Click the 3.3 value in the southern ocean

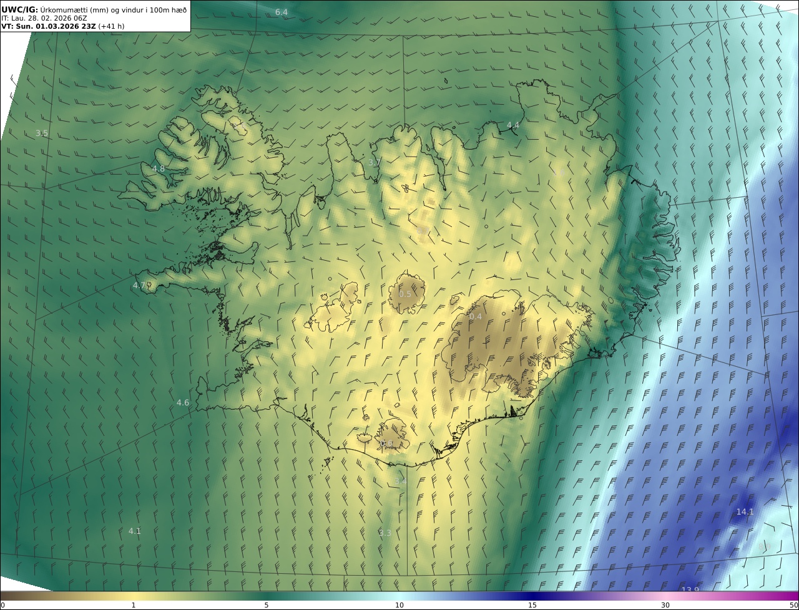385,533
